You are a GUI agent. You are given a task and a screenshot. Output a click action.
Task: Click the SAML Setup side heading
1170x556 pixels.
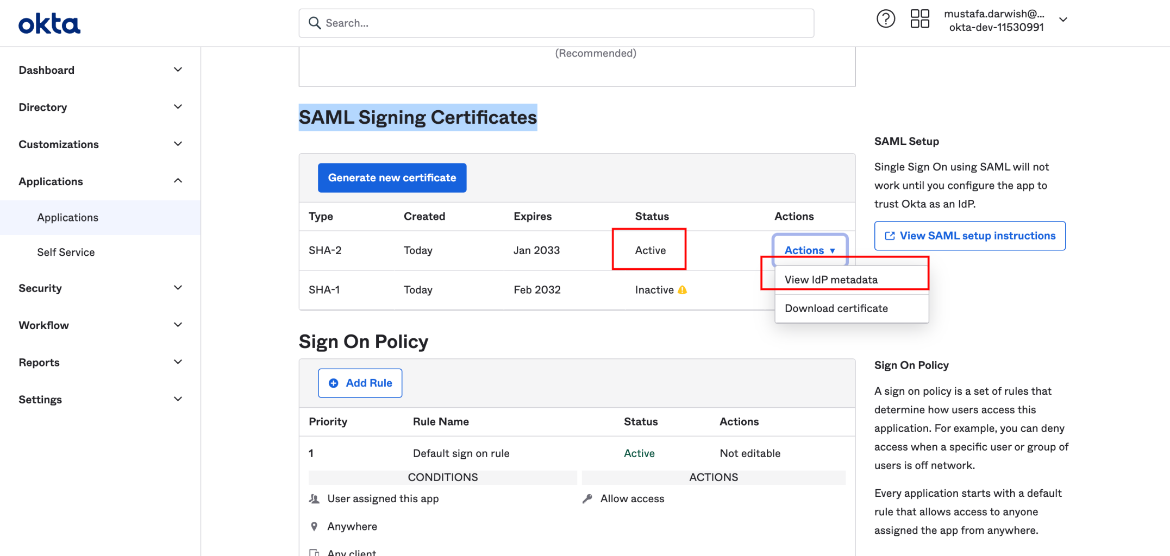906,141
